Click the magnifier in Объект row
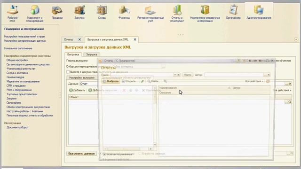Viewport: 301px width, 169px height. tap(290, 102)
